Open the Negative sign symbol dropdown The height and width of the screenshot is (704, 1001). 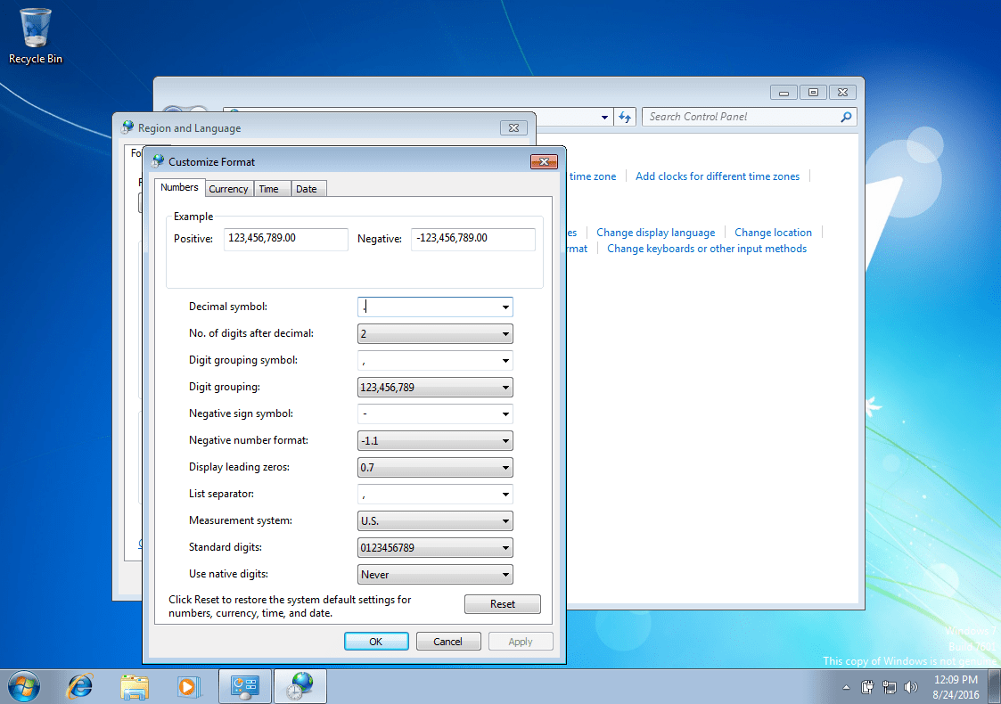click(505, 414)
